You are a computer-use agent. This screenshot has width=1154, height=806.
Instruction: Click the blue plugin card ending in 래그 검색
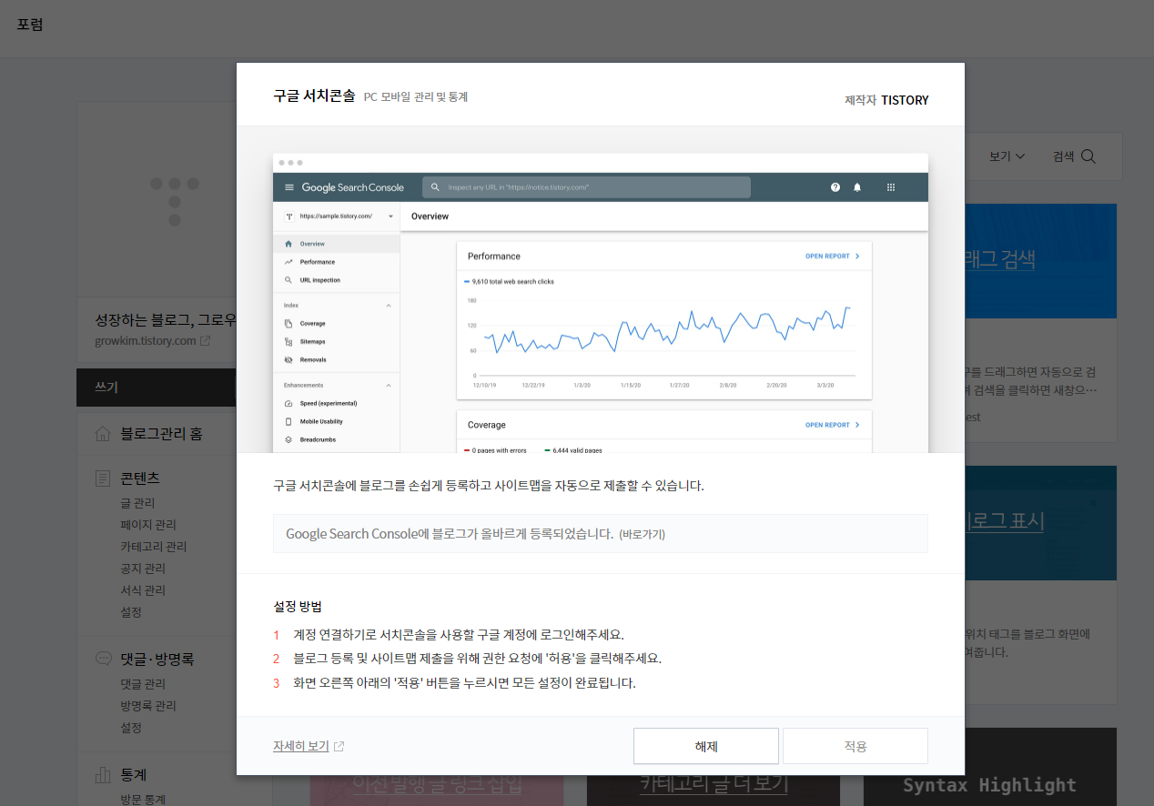[1040, 260]
